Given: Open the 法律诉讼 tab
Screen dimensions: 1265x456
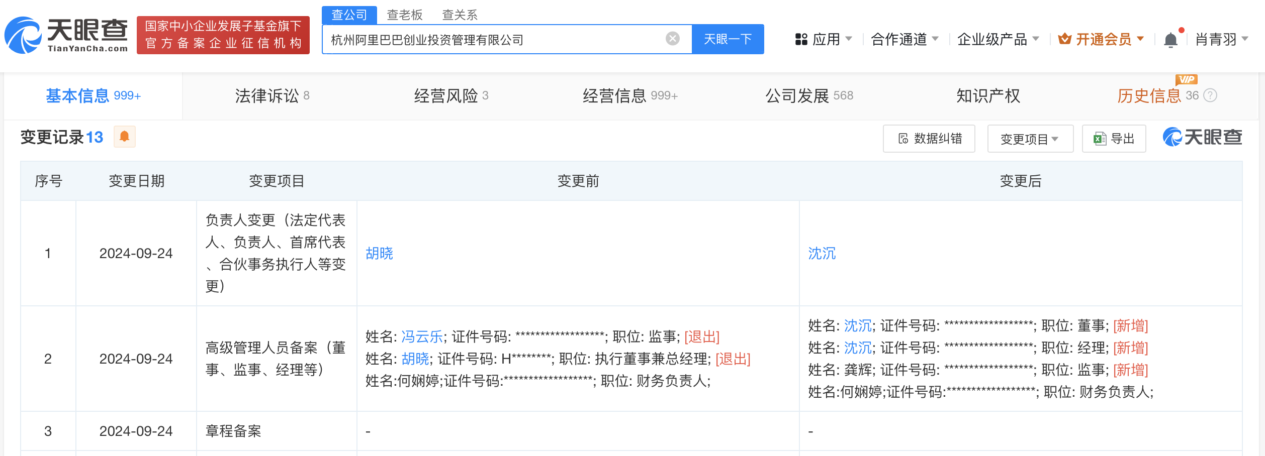Looking at the screenshot, I should pos(272,95).
